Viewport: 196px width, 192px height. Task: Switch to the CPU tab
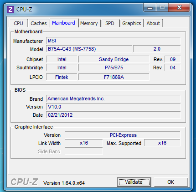pos(19,23)
